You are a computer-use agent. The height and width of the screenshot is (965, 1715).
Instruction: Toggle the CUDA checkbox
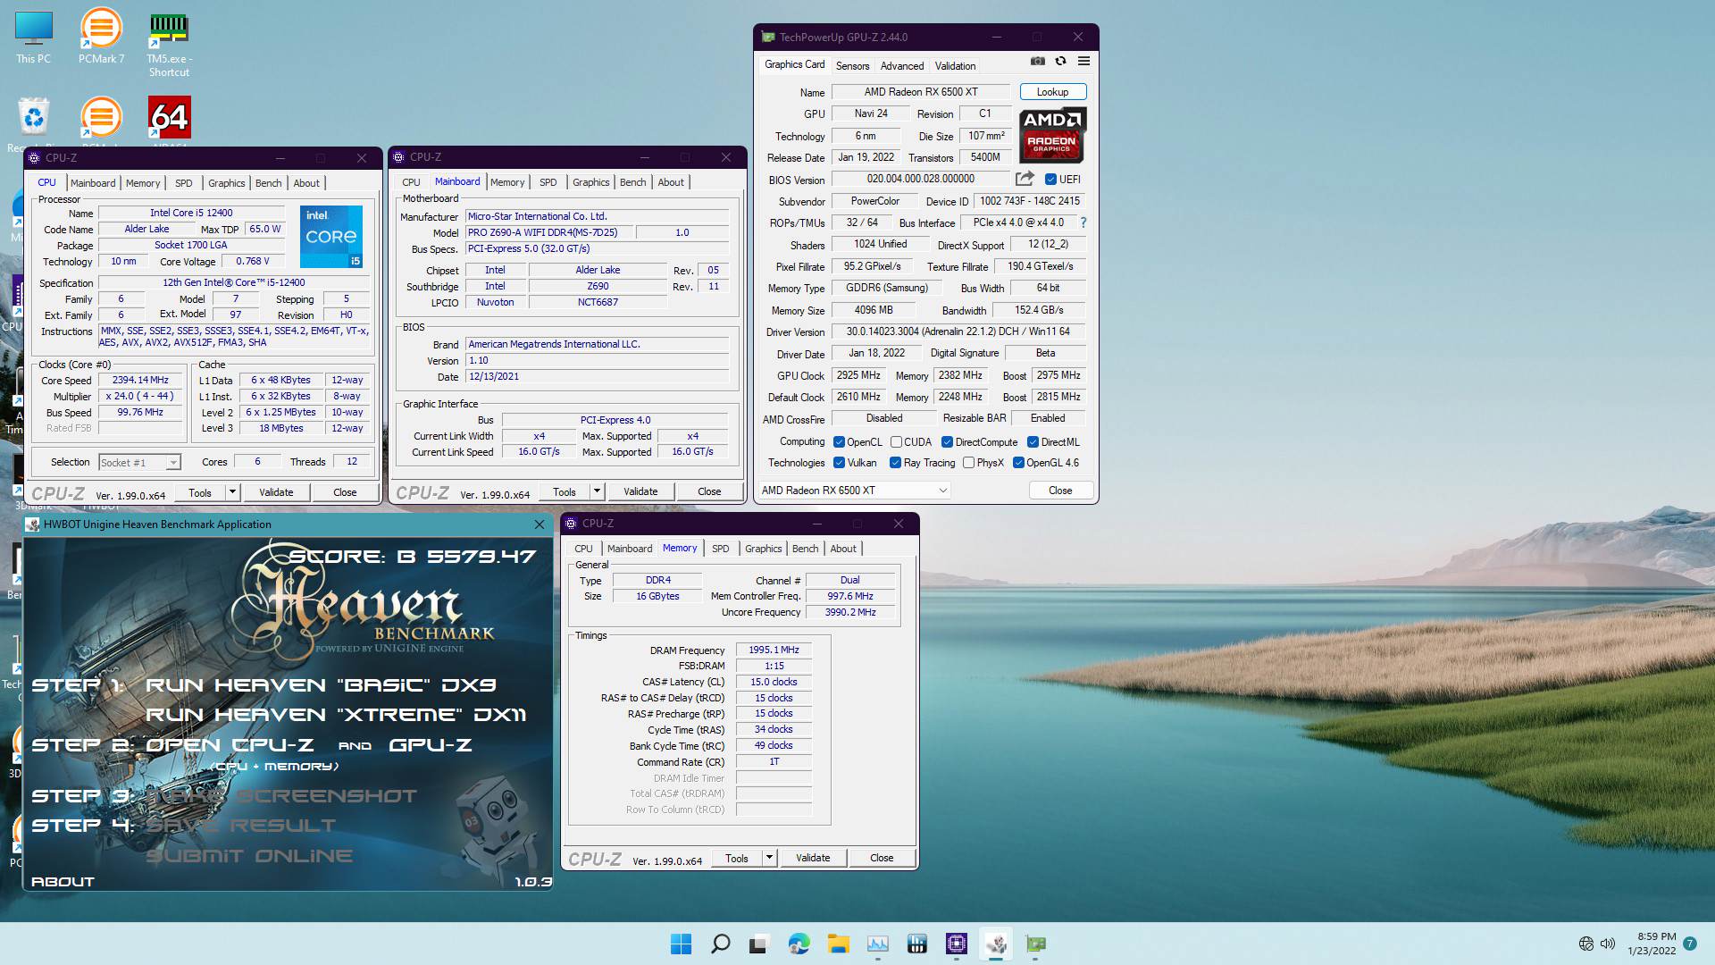(x=896, y=442)
